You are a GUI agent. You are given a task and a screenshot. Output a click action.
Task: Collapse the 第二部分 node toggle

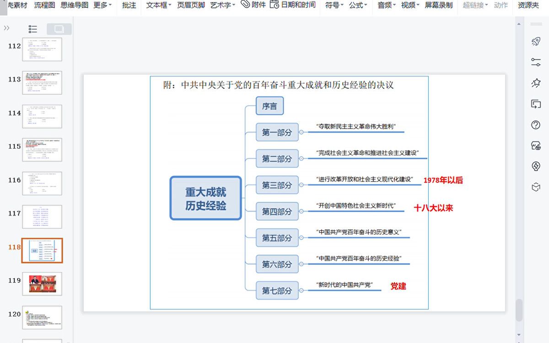[x=301, y=159]
